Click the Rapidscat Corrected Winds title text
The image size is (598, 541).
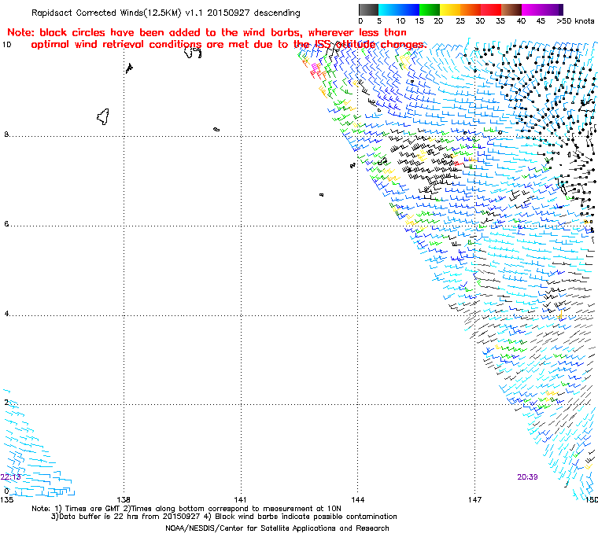[165, 13]
